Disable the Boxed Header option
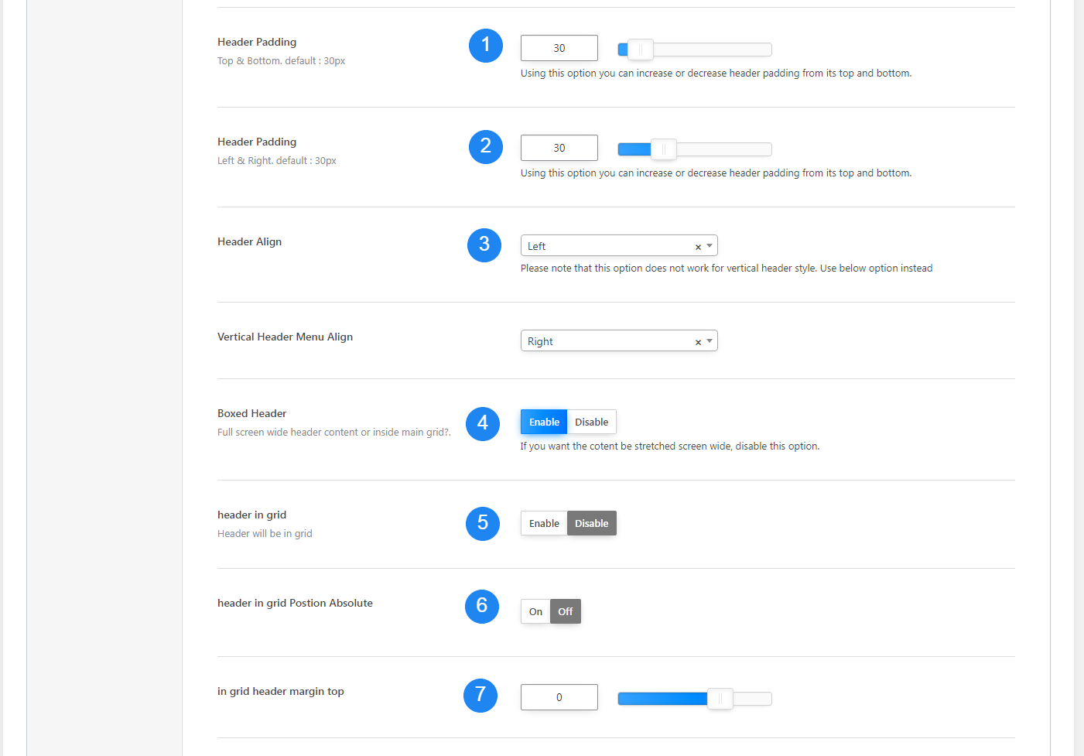The height and width of the screenshot is (756, 1084). click(591, 422)
